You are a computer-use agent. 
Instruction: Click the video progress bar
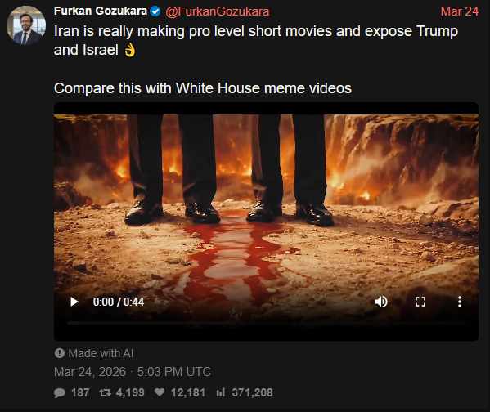266,323
